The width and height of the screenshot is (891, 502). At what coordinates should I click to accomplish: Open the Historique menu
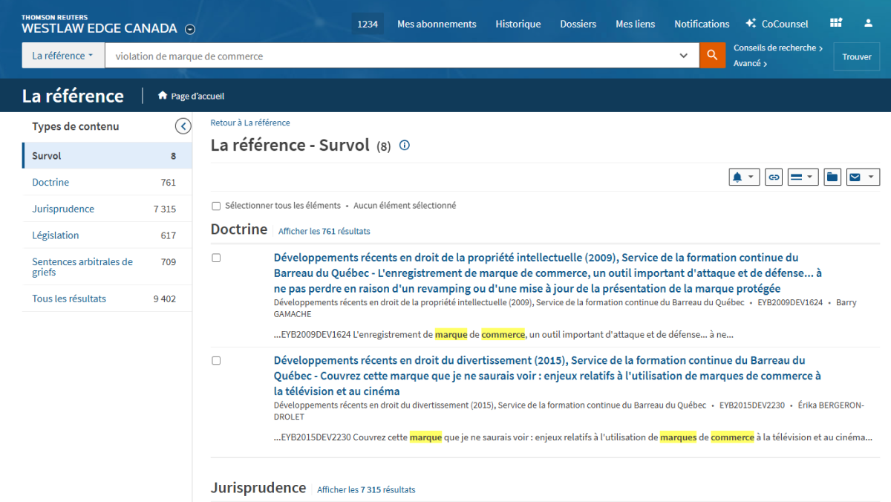pos(518,24)
